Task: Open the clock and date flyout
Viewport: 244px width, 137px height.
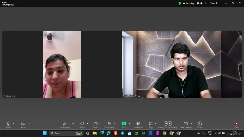Action: [x=232, y=133]
